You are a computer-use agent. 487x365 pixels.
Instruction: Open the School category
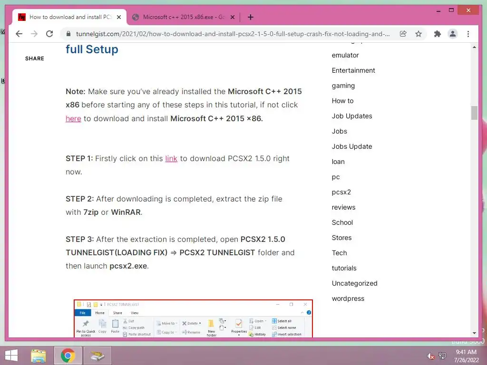pyautogui.click(x=342, y=222)
